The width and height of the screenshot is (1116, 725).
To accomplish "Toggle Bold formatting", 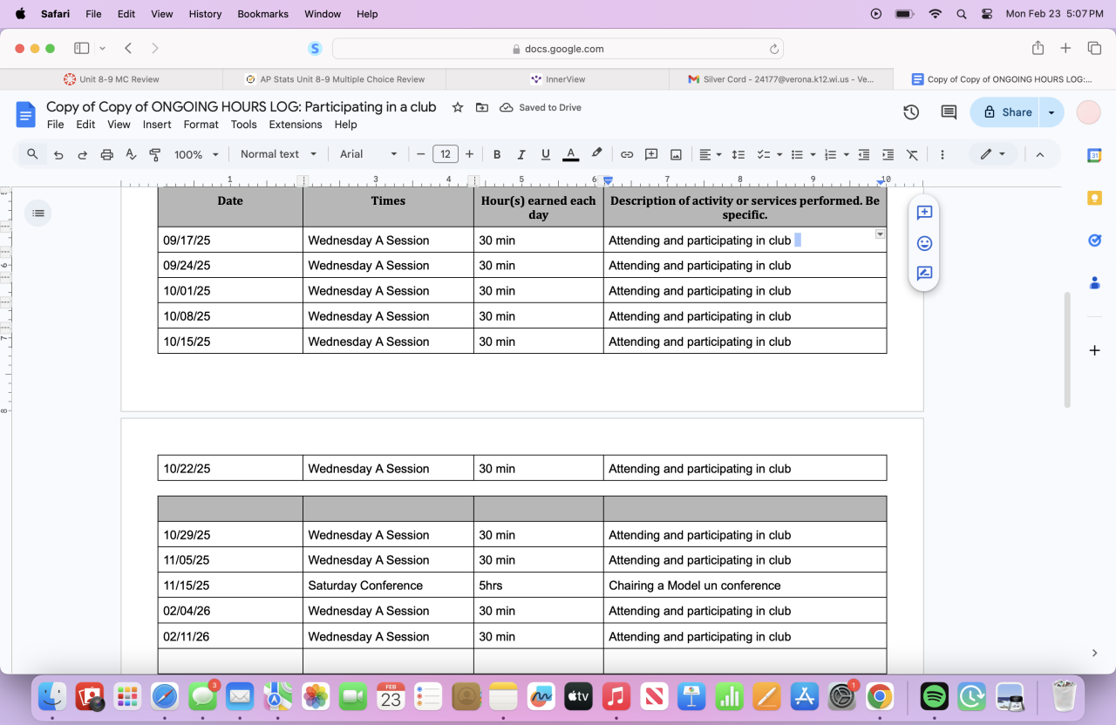I will coord(497,154).
